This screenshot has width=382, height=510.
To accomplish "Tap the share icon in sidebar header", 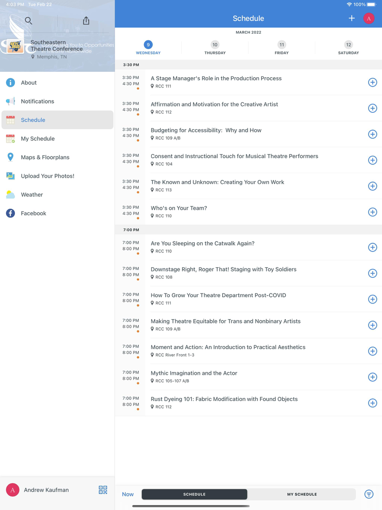I will point(86,21).
